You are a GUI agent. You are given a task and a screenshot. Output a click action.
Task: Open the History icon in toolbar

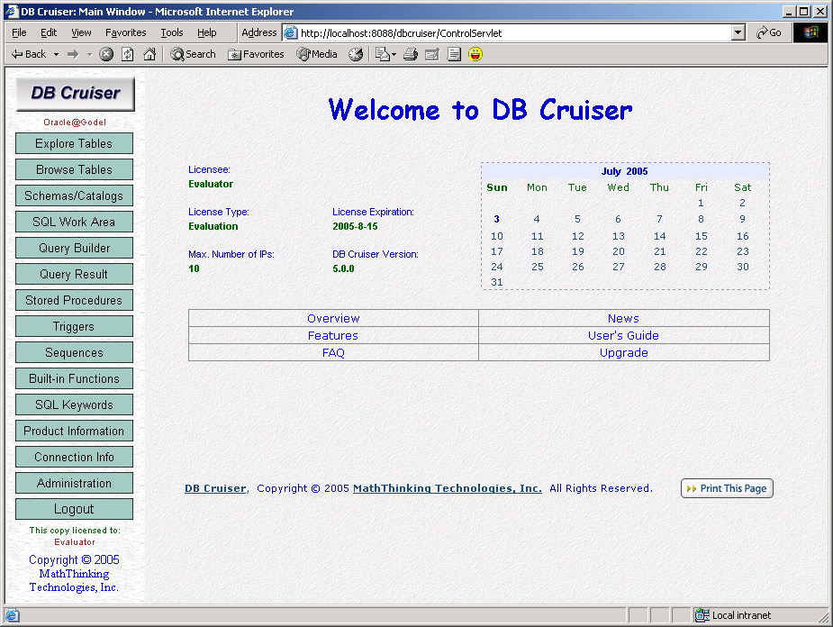[356, 54]
